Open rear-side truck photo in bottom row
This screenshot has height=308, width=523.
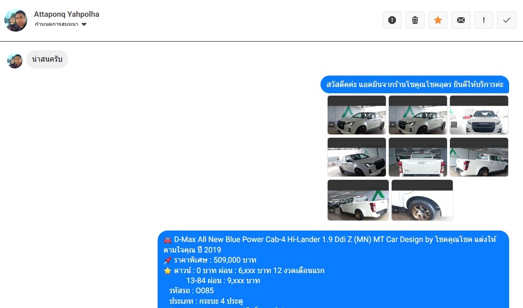coord(358,200)
